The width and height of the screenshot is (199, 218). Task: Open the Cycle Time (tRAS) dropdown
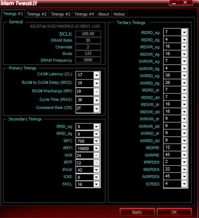click(x=97, y=100)
